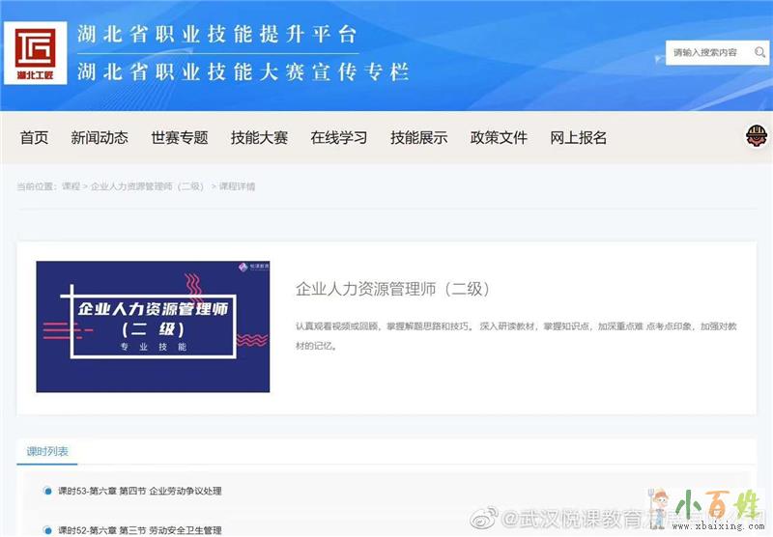Open lesson 课时52 劳动安全卫生管理
The image size is (773, 537).
(x=140, y=529)
